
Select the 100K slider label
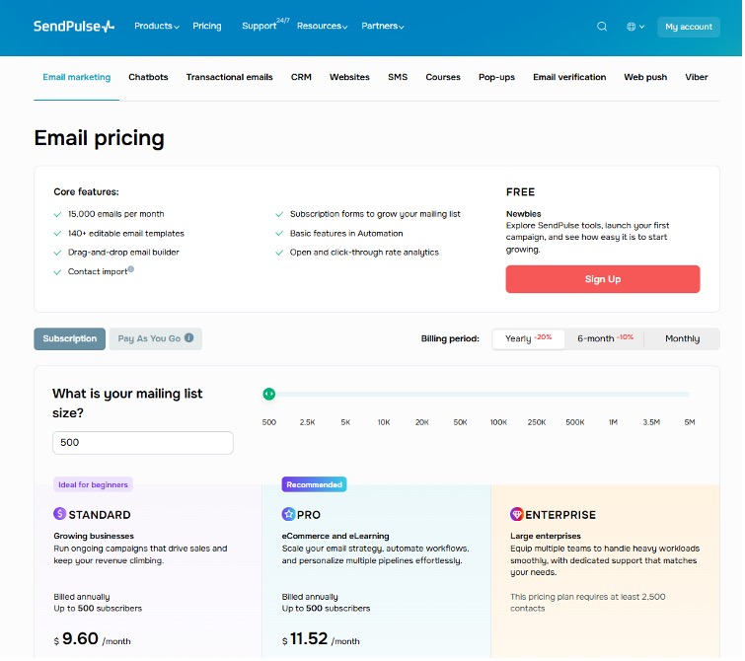500,423
